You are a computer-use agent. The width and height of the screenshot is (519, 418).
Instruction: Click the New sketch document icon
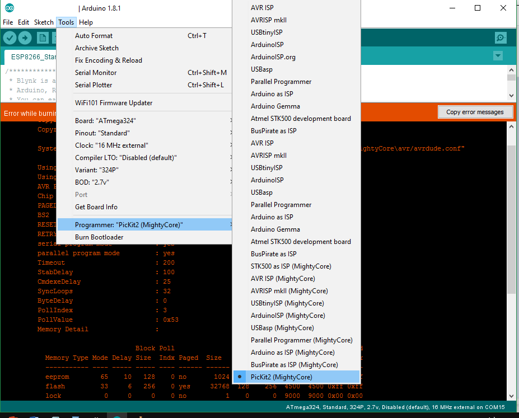[43, 38]
